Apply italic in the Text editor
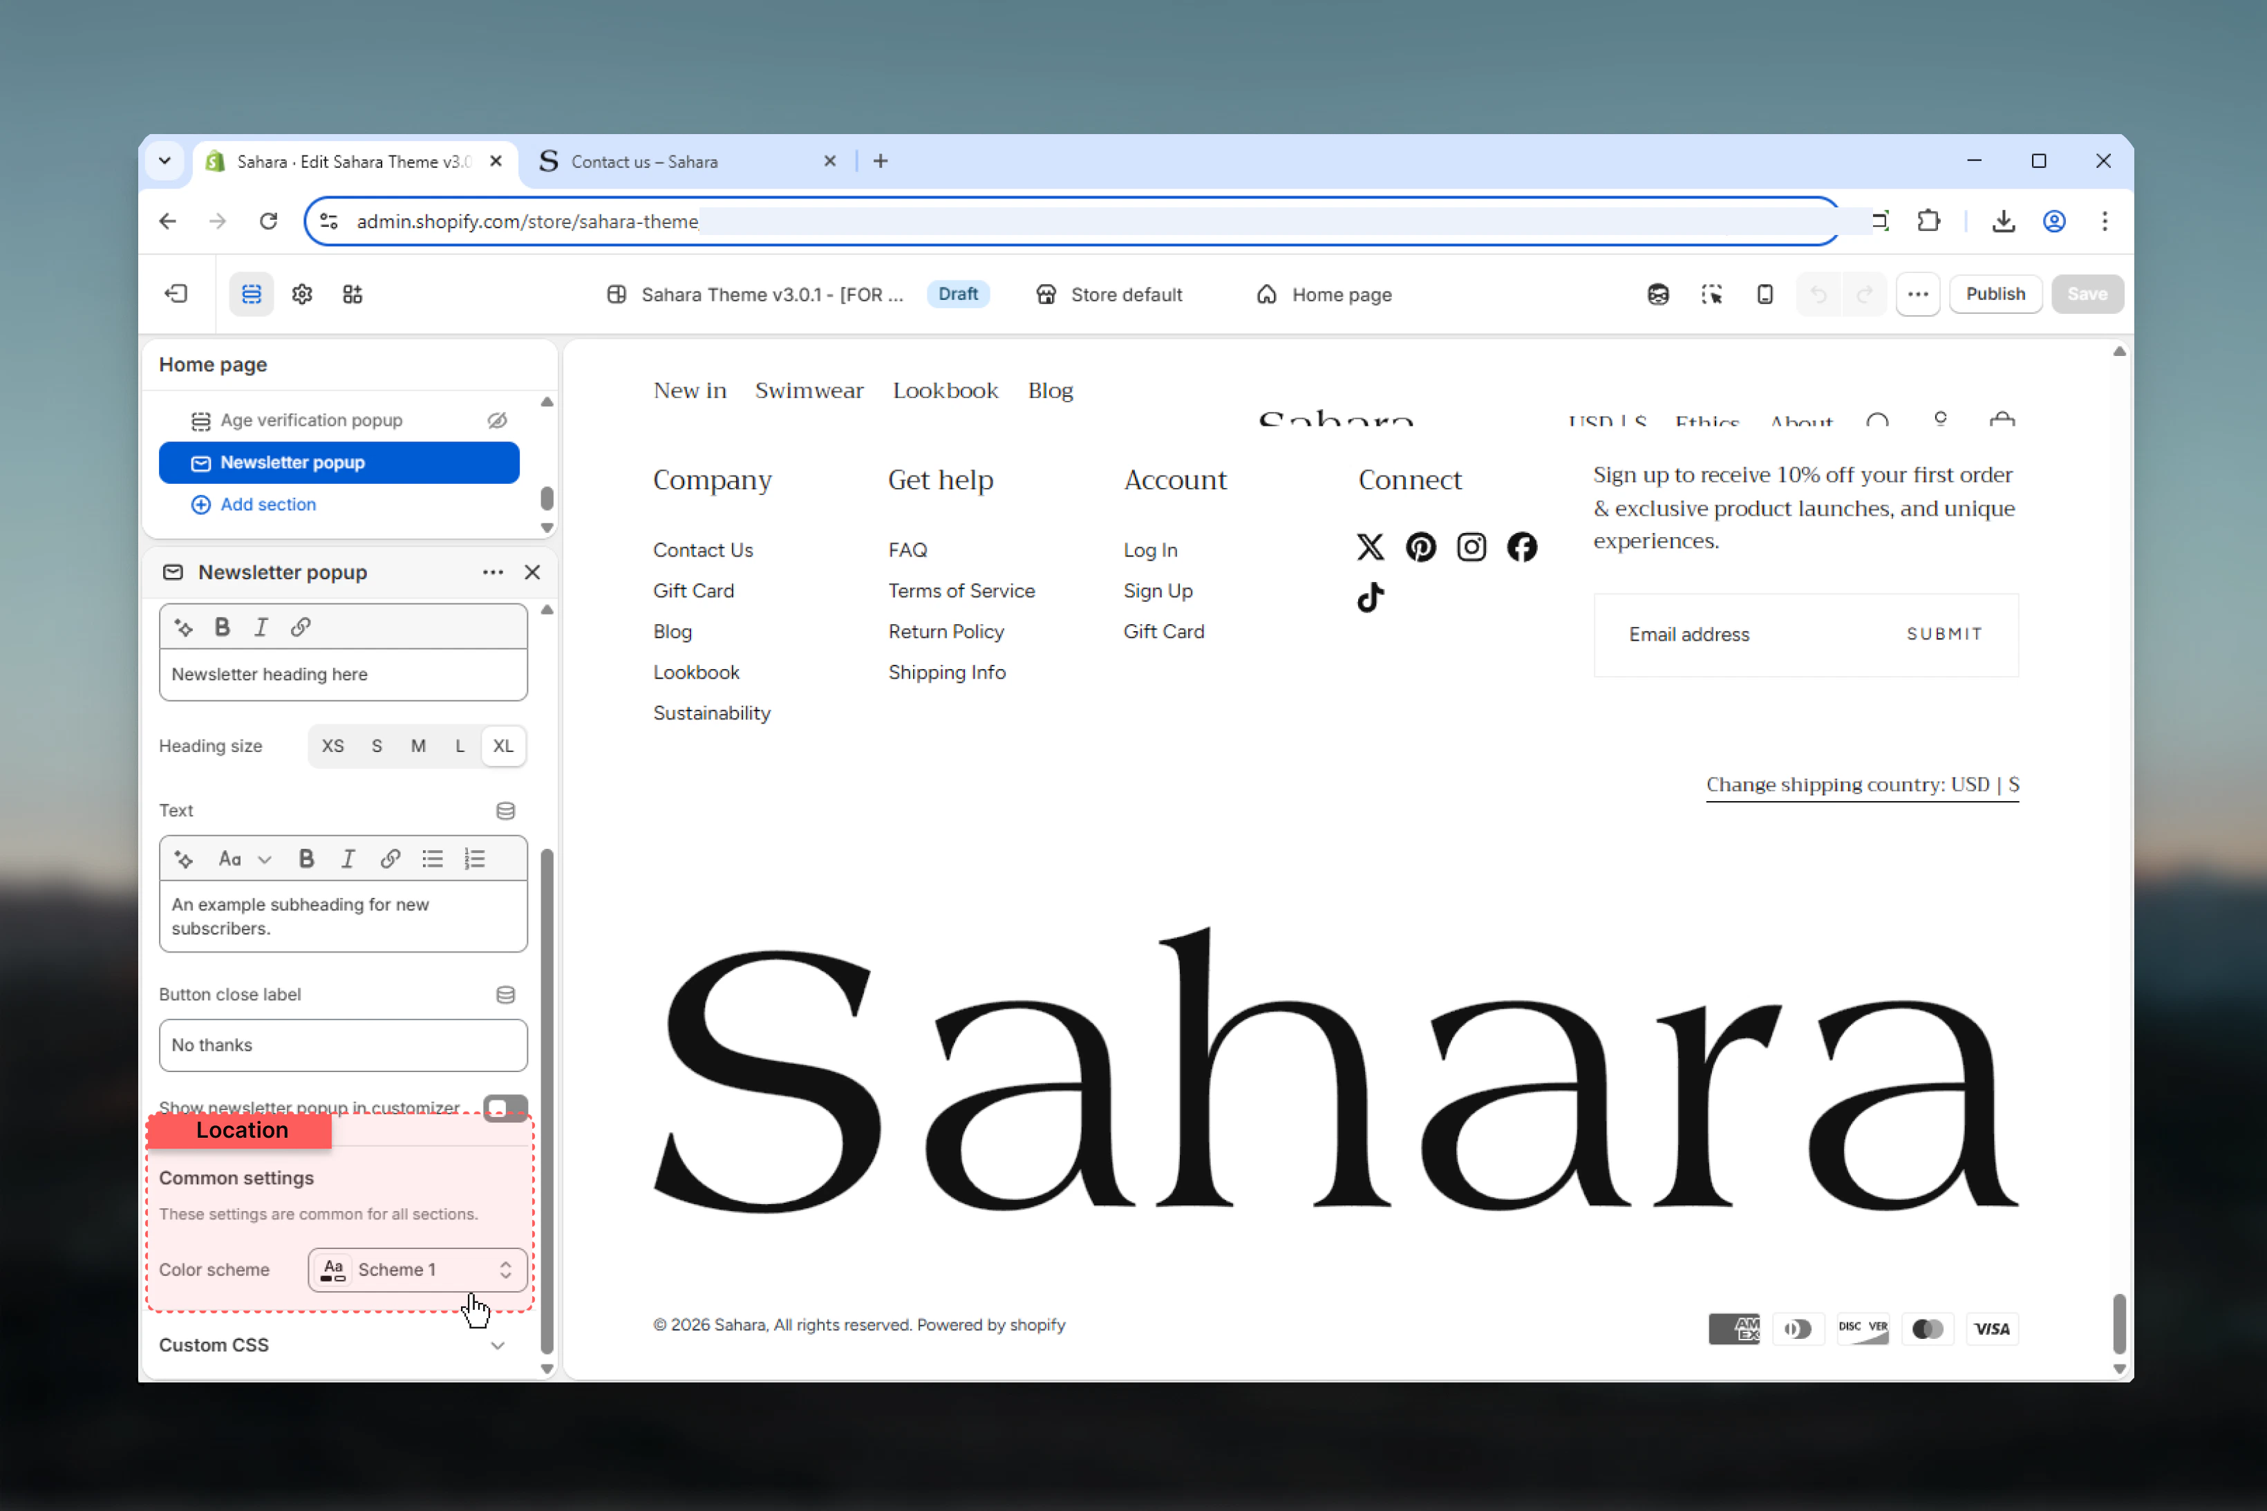The height and width of the screenshot is (1511, 2267). 348,858
